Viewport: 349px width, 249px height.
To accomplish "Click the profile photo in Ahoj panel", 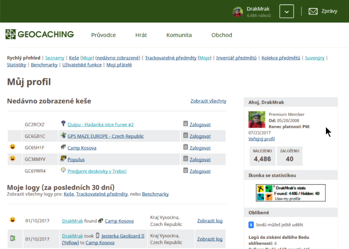I will click(257, 119).
